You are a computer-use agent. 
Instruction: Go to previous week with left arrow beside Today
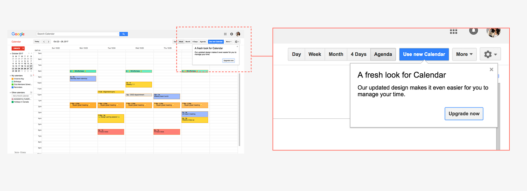click(x=44, y=41)
